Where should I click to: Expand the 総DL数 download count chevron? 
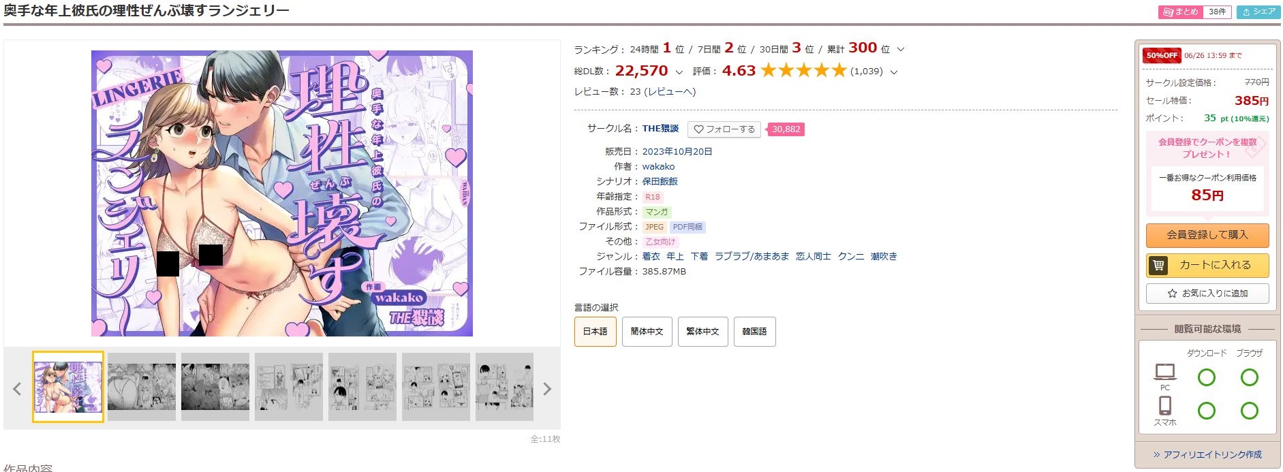679,72
